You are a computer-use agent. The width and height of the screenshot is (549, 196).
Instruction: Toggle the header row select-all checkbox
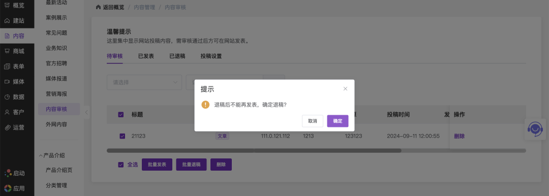pyautogui.click(x=121, y=114)
